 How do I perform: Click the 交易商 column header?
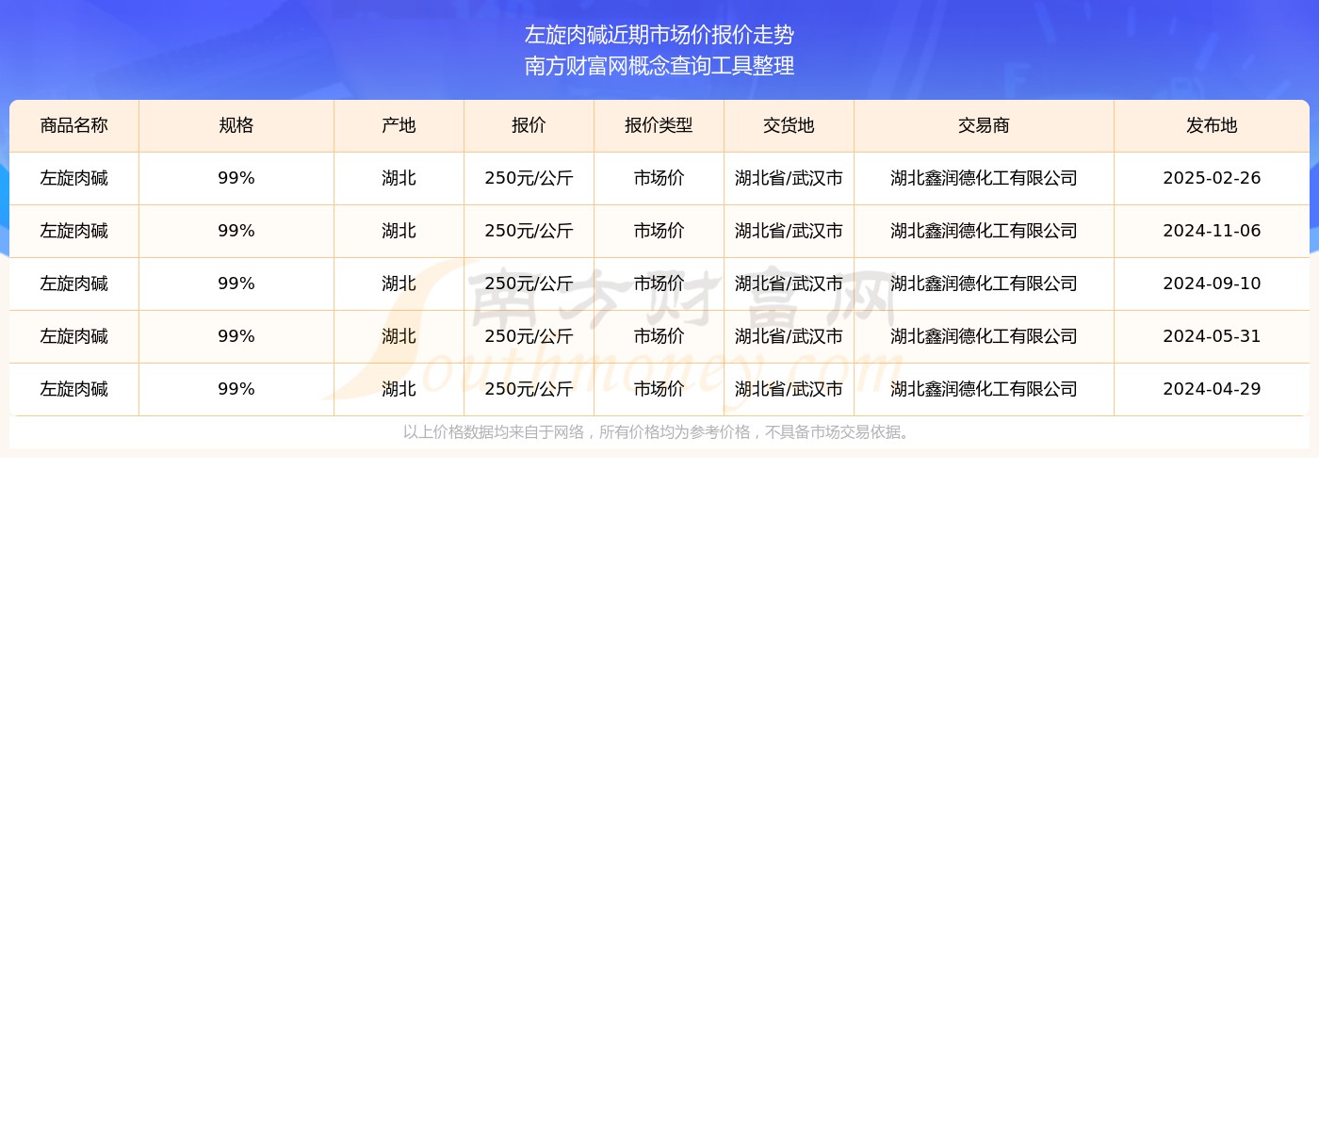[x=985, y=126]
